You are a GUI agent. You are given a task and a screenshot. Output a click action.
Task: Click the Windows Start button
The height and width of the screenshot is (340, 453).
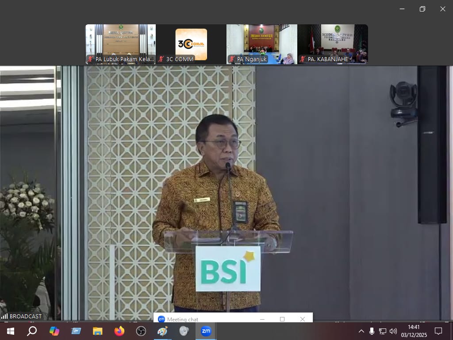(10, 331)
